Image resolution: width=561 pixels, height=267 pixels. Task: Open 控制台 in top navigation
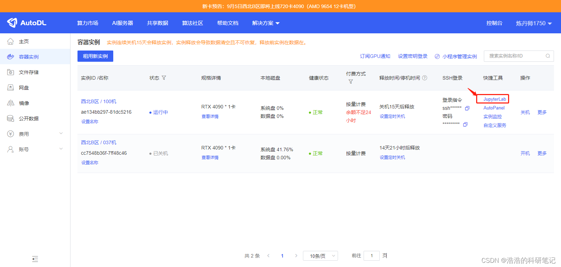[494, 23]
